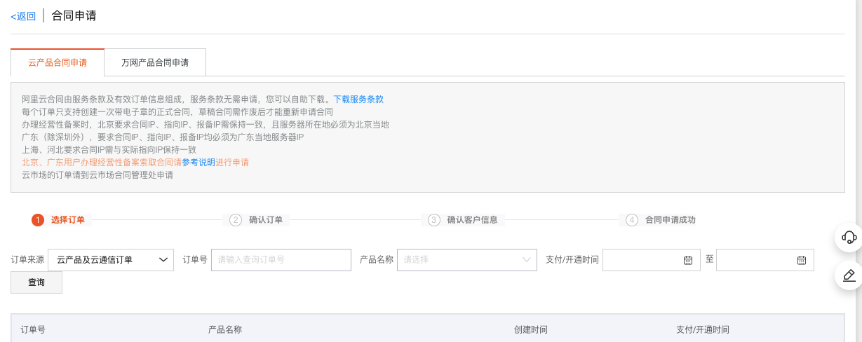This screenshot has width=862, height=342.
Task: Focus the 订单号 search input field
Action: [x=281, y=260]
